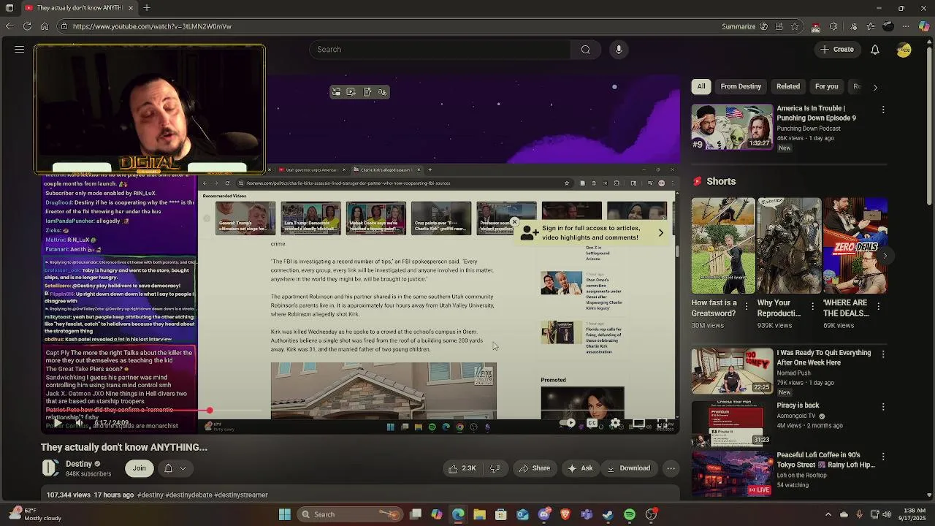Open the YouTube notifications bell
The height and width of the screenshot is (526, 935).
coord(874,50)
